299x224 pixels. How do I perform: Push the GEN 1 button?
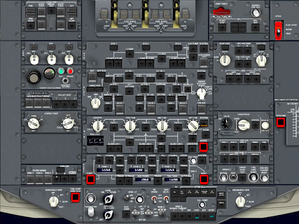click(108, 109)
